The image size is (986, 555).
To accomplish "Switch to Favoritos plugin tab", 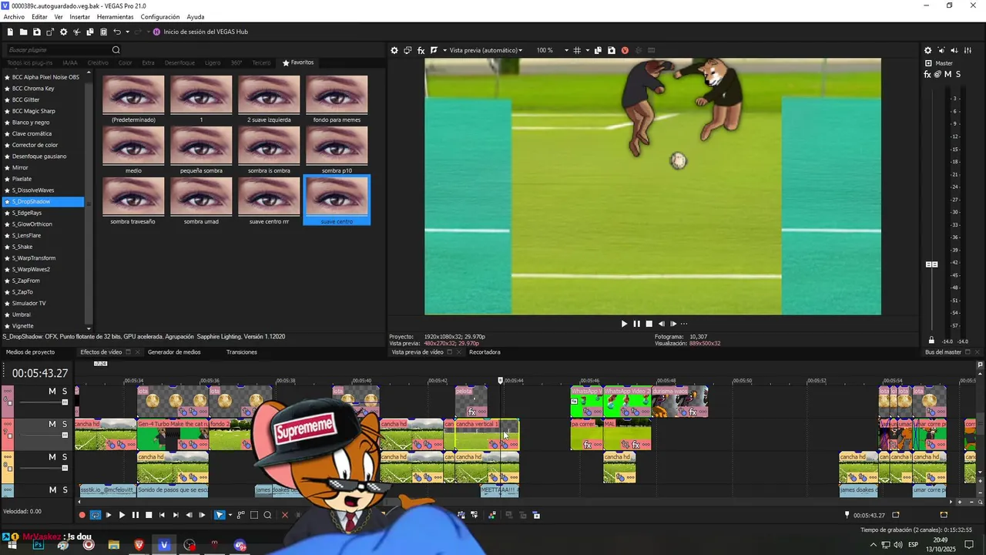I will pos(298,62).
